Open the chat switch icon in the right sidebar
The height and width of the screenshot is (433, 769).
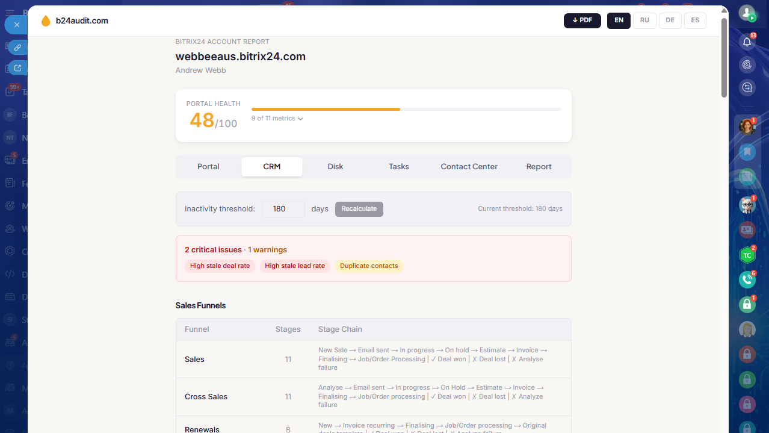[747, 87]
